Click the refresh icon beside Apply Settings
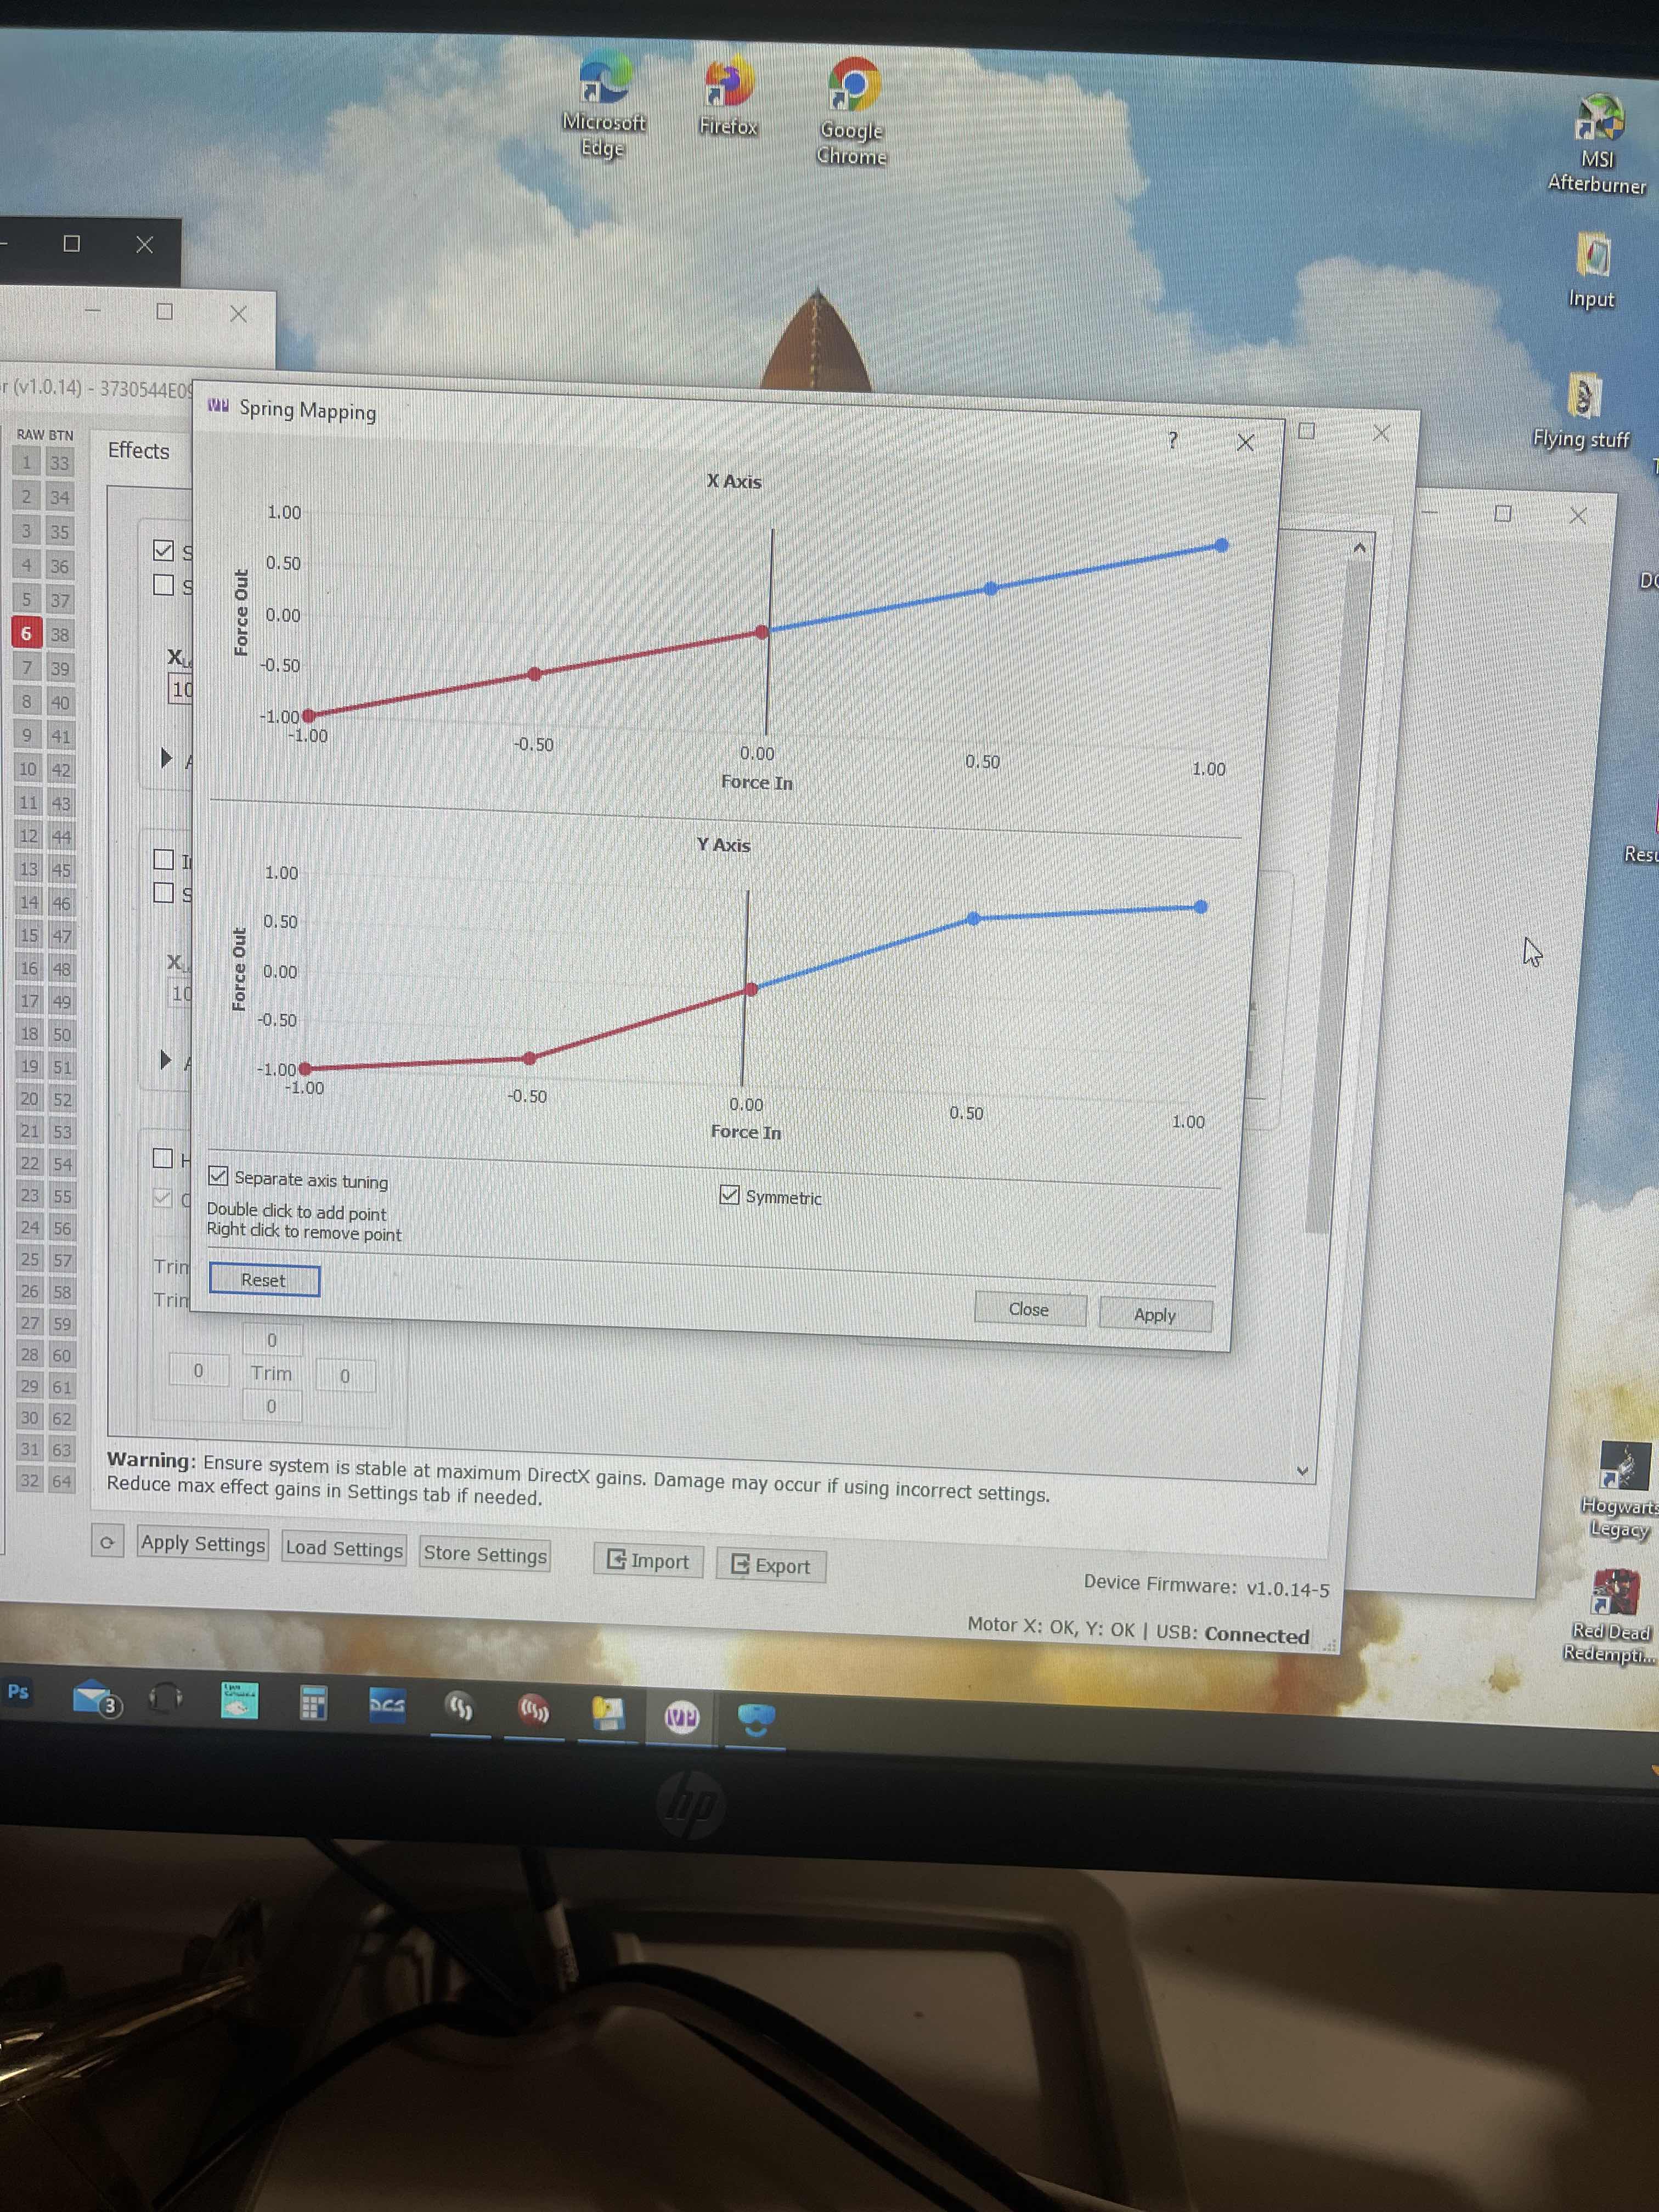Viewport: 1659px width, 2212px height. click(x=106, y=1542)
